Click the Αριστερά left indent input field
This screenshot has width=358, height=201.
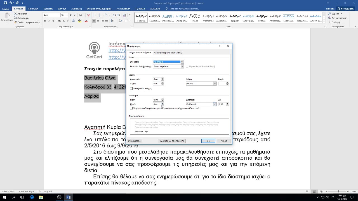157,79
